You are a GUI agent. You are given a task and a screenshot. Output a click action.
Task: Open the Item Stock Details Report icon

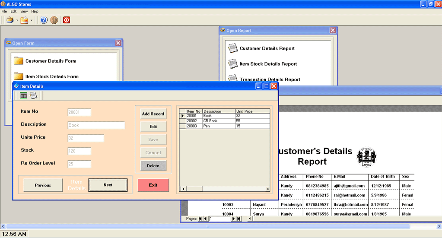click(233, 64)
